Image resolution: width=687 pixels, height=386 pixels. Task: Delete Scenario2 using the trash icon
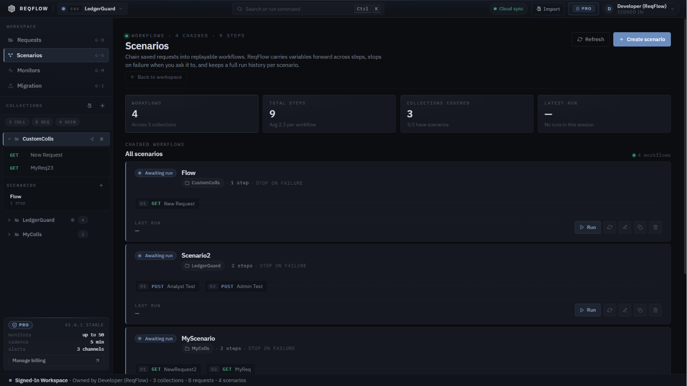pyautogui.click(x=655, y=310)
